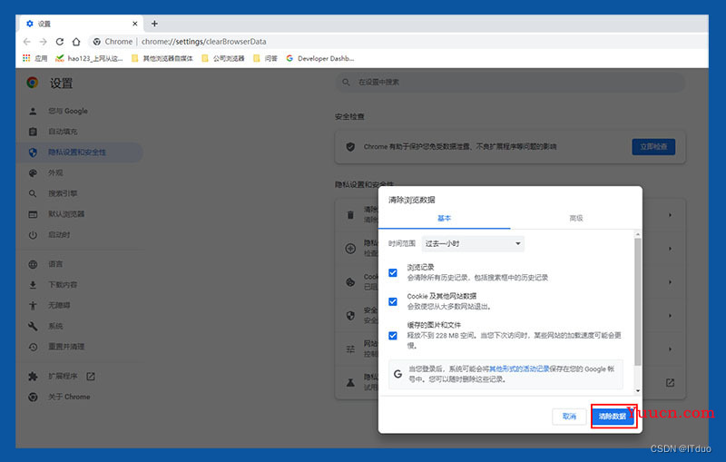Toggle Cookie 及其他网站数据 checkbox

(x=393, y=301)
